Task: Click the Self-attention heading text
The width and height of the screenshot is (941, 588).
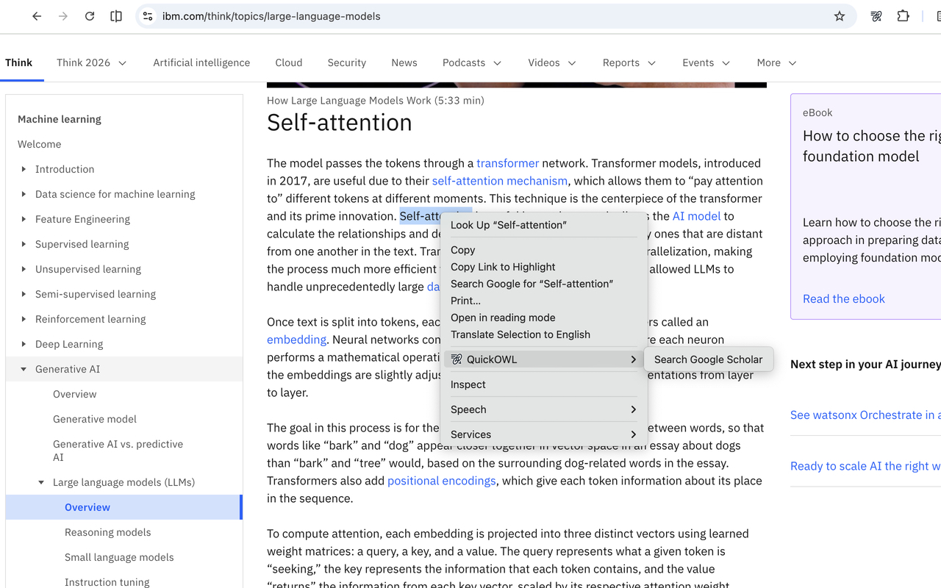Action: click(x=340, y=122)
